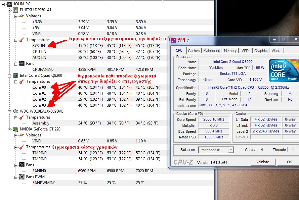This screenshot has width=299, height=200.
Task: Click the Fans PWM fan icon
Action: tap(22, 177)
